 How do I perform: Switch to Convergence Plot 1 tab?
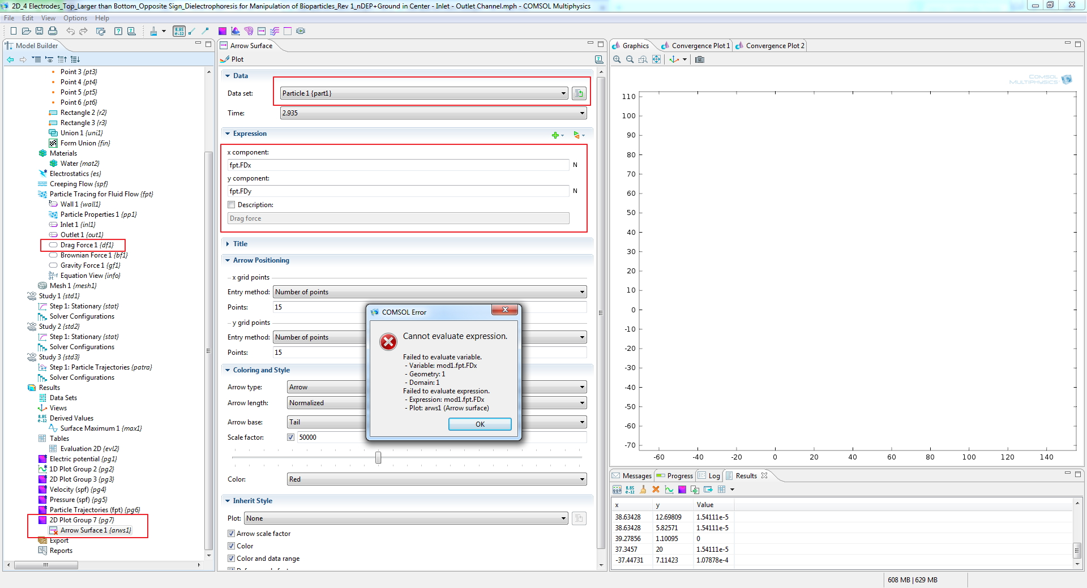pyautogui.click(x=695, y=46)
